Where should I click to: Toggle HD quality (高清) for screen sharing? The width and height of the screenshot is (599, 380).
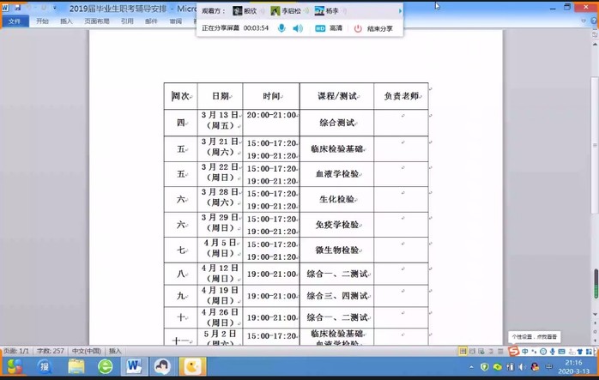pyautogui.click(x=327, y=28)
